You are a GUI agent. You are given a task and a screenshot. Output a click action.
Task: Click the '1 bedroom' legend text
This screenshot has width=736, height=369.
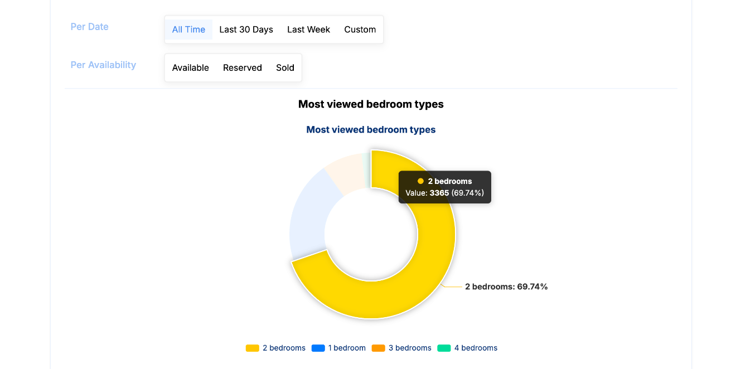click(x=347, y=348)
